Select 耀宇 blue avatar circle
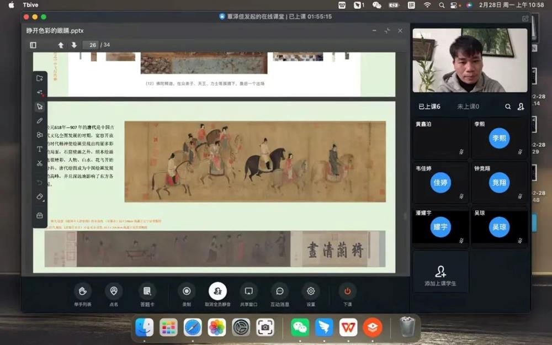The height and width of the screenshot is (345, 552). [x=440, y=227]
